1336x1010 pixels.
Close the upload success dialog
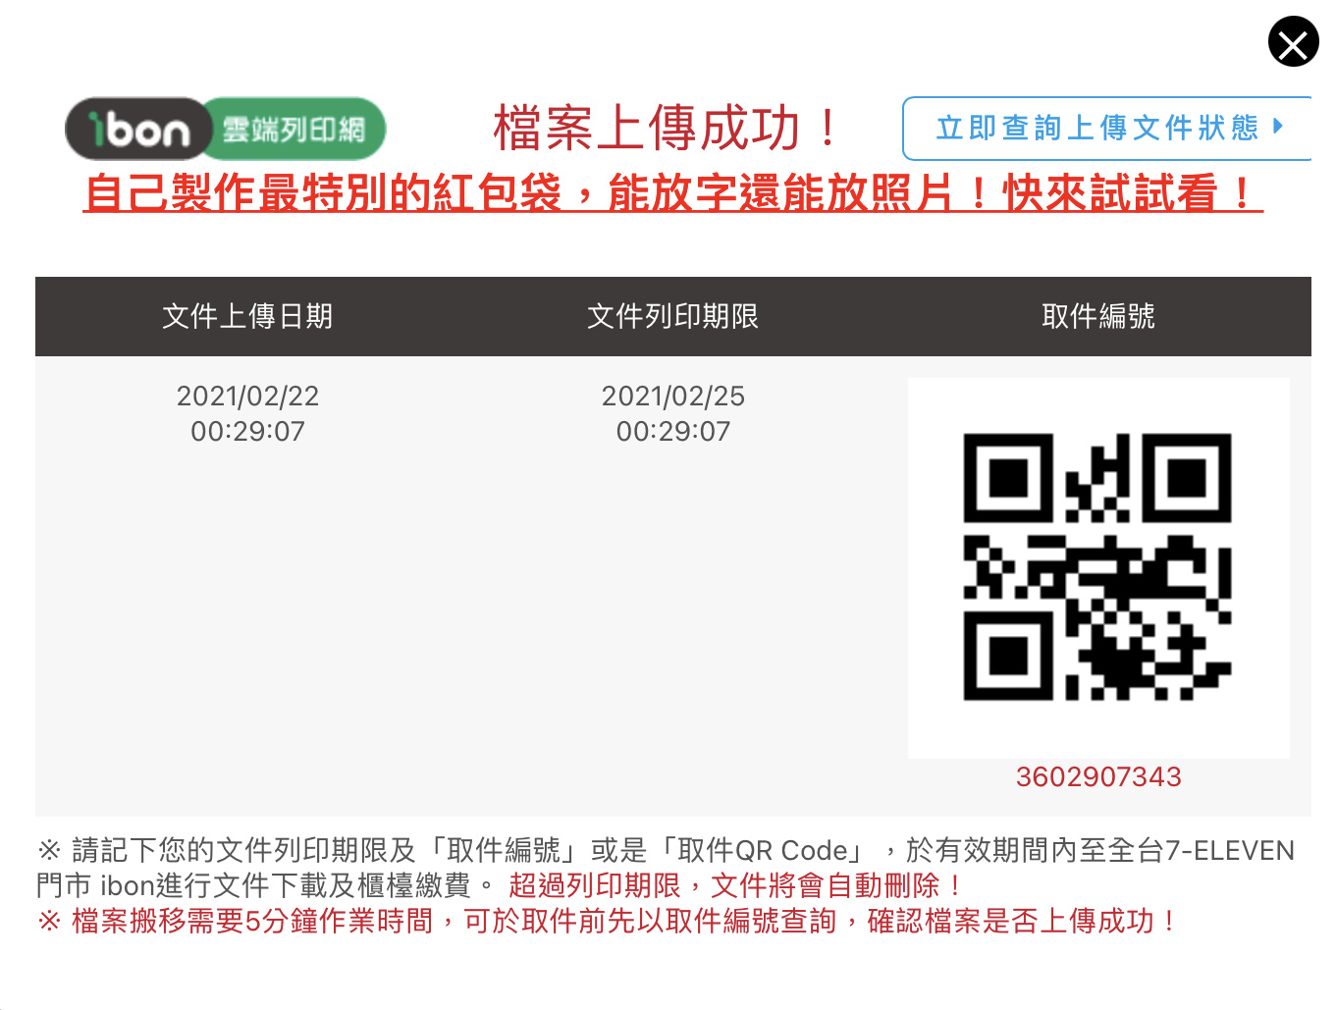[x=1293, y=41]
